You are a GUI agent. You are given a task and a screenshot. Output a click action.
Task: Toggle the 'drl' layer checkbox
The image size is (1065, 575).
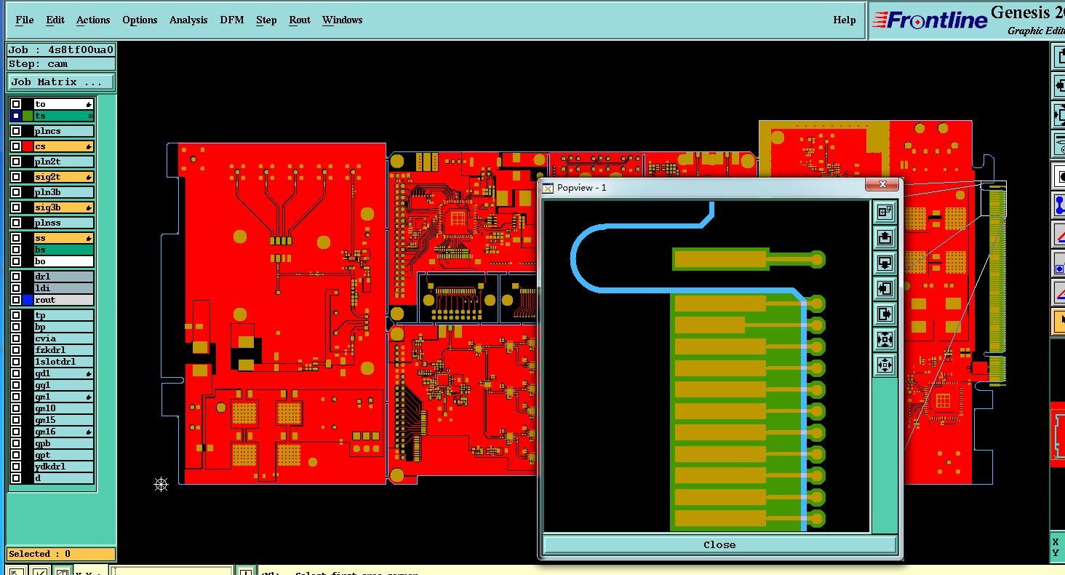click(16, 277)
